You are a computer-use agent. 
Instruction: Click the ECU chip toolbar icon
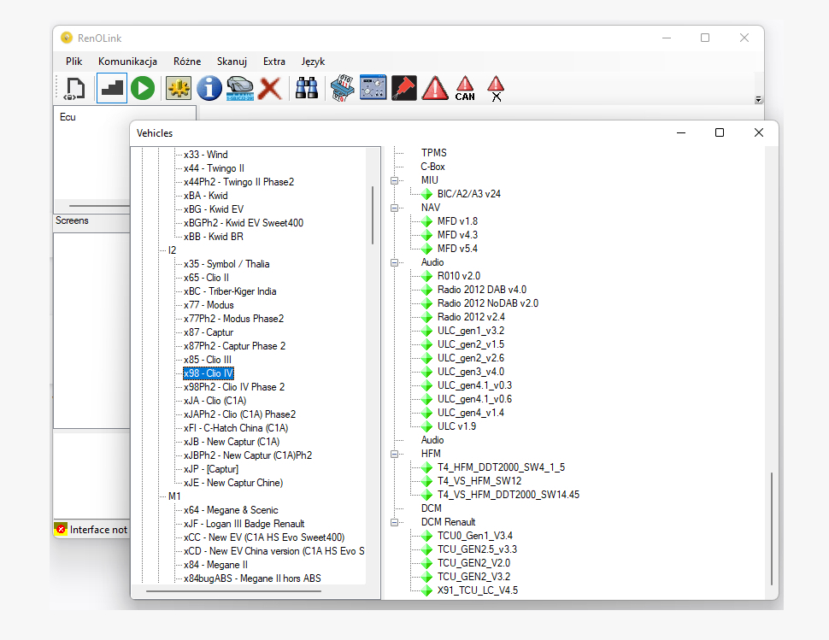(x=342, y=88)
